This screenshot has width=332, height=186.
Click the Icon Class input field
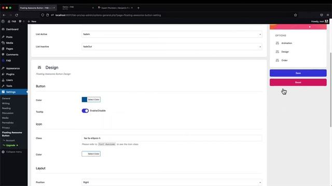pos(172,138)
